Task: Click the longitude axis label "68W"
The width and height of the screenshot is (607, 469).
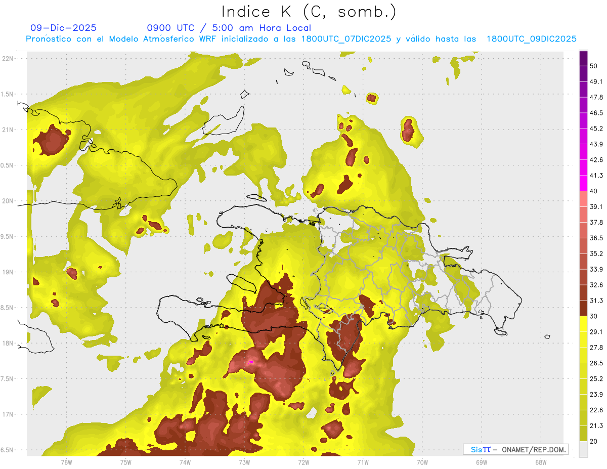Action: coord(540,462)
